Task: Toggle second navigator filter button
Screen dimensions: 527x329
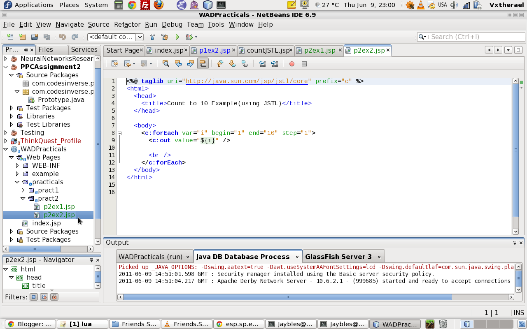Action: 44,297
